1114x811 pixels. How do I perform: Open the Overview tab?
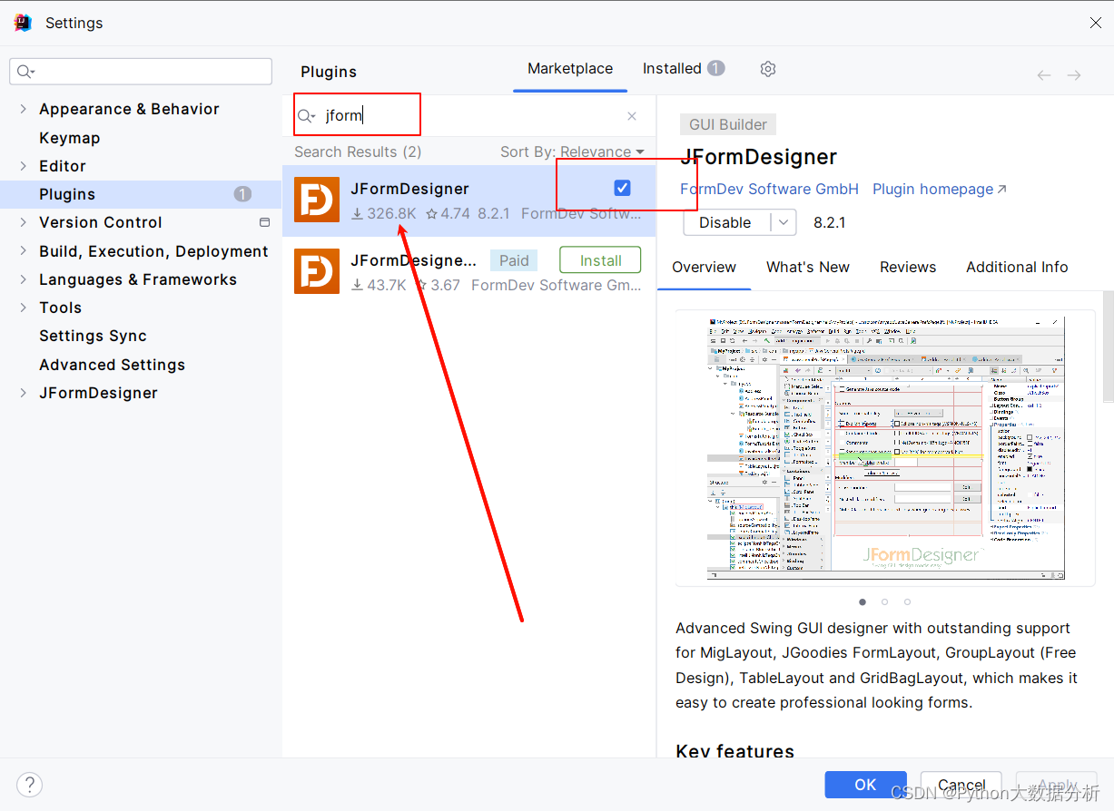coord(704,268)
